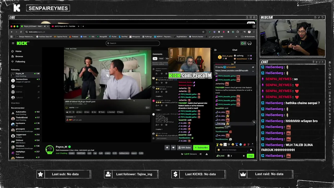Click the Just Chatting category link
This screenshot has height=188, width=334.
[x=62, y=153]
